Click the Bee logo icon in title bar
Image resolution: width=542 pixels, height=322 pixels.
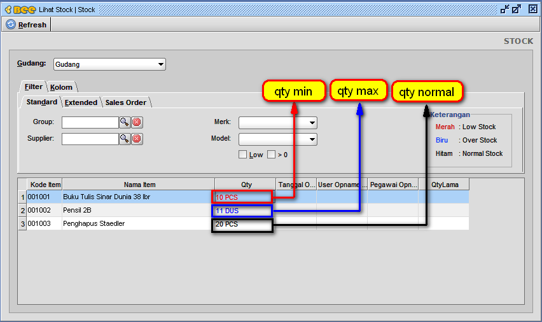click(x=20, y=10)
